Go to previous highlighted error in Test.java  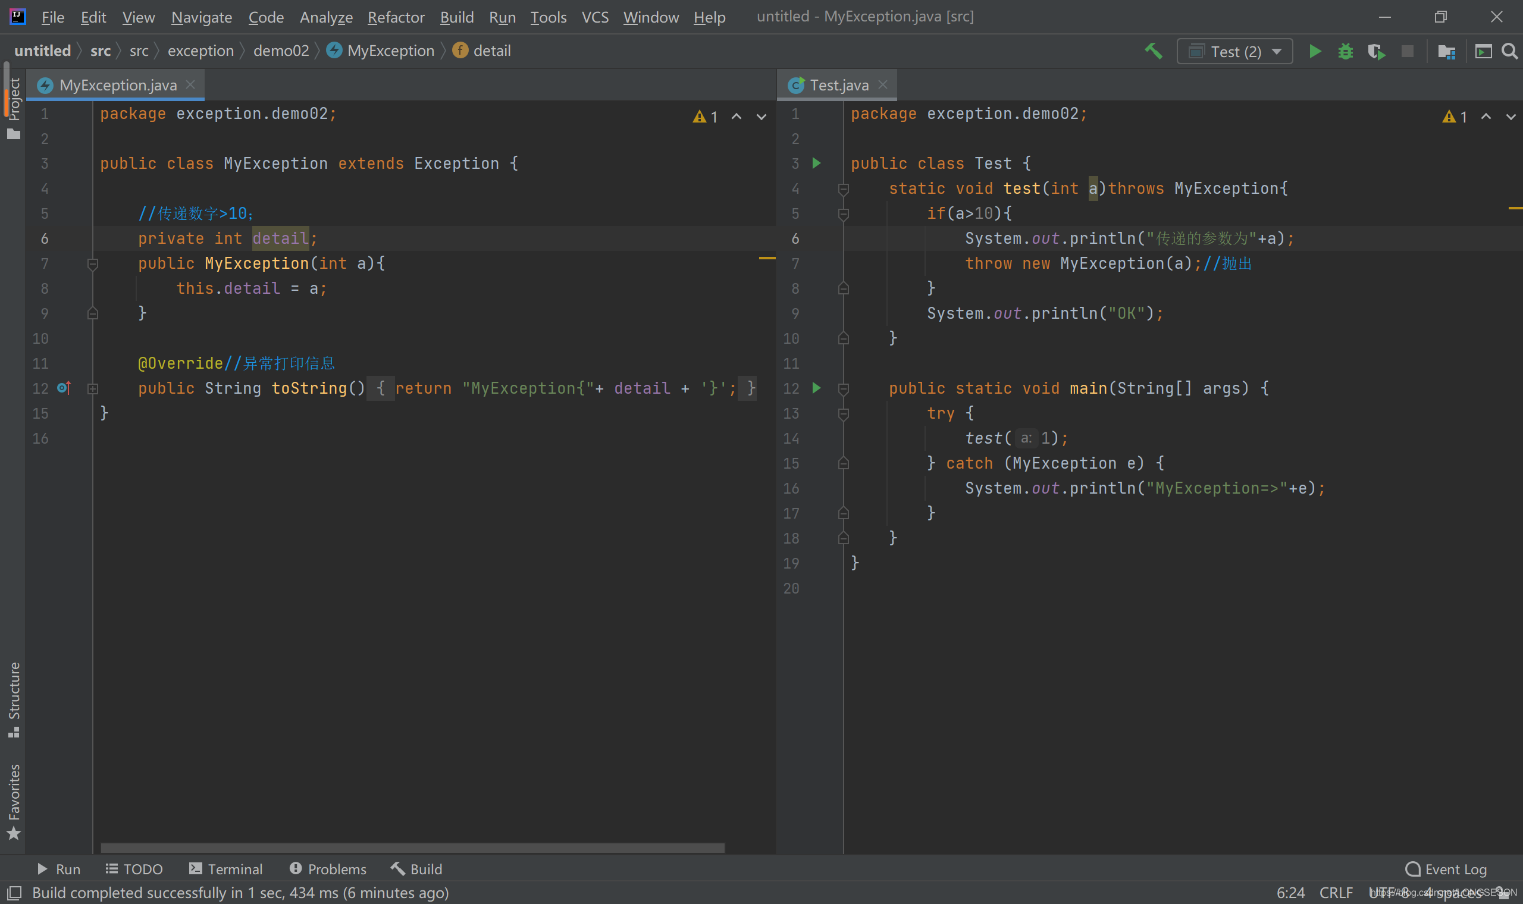click(x=1486, y=117)
